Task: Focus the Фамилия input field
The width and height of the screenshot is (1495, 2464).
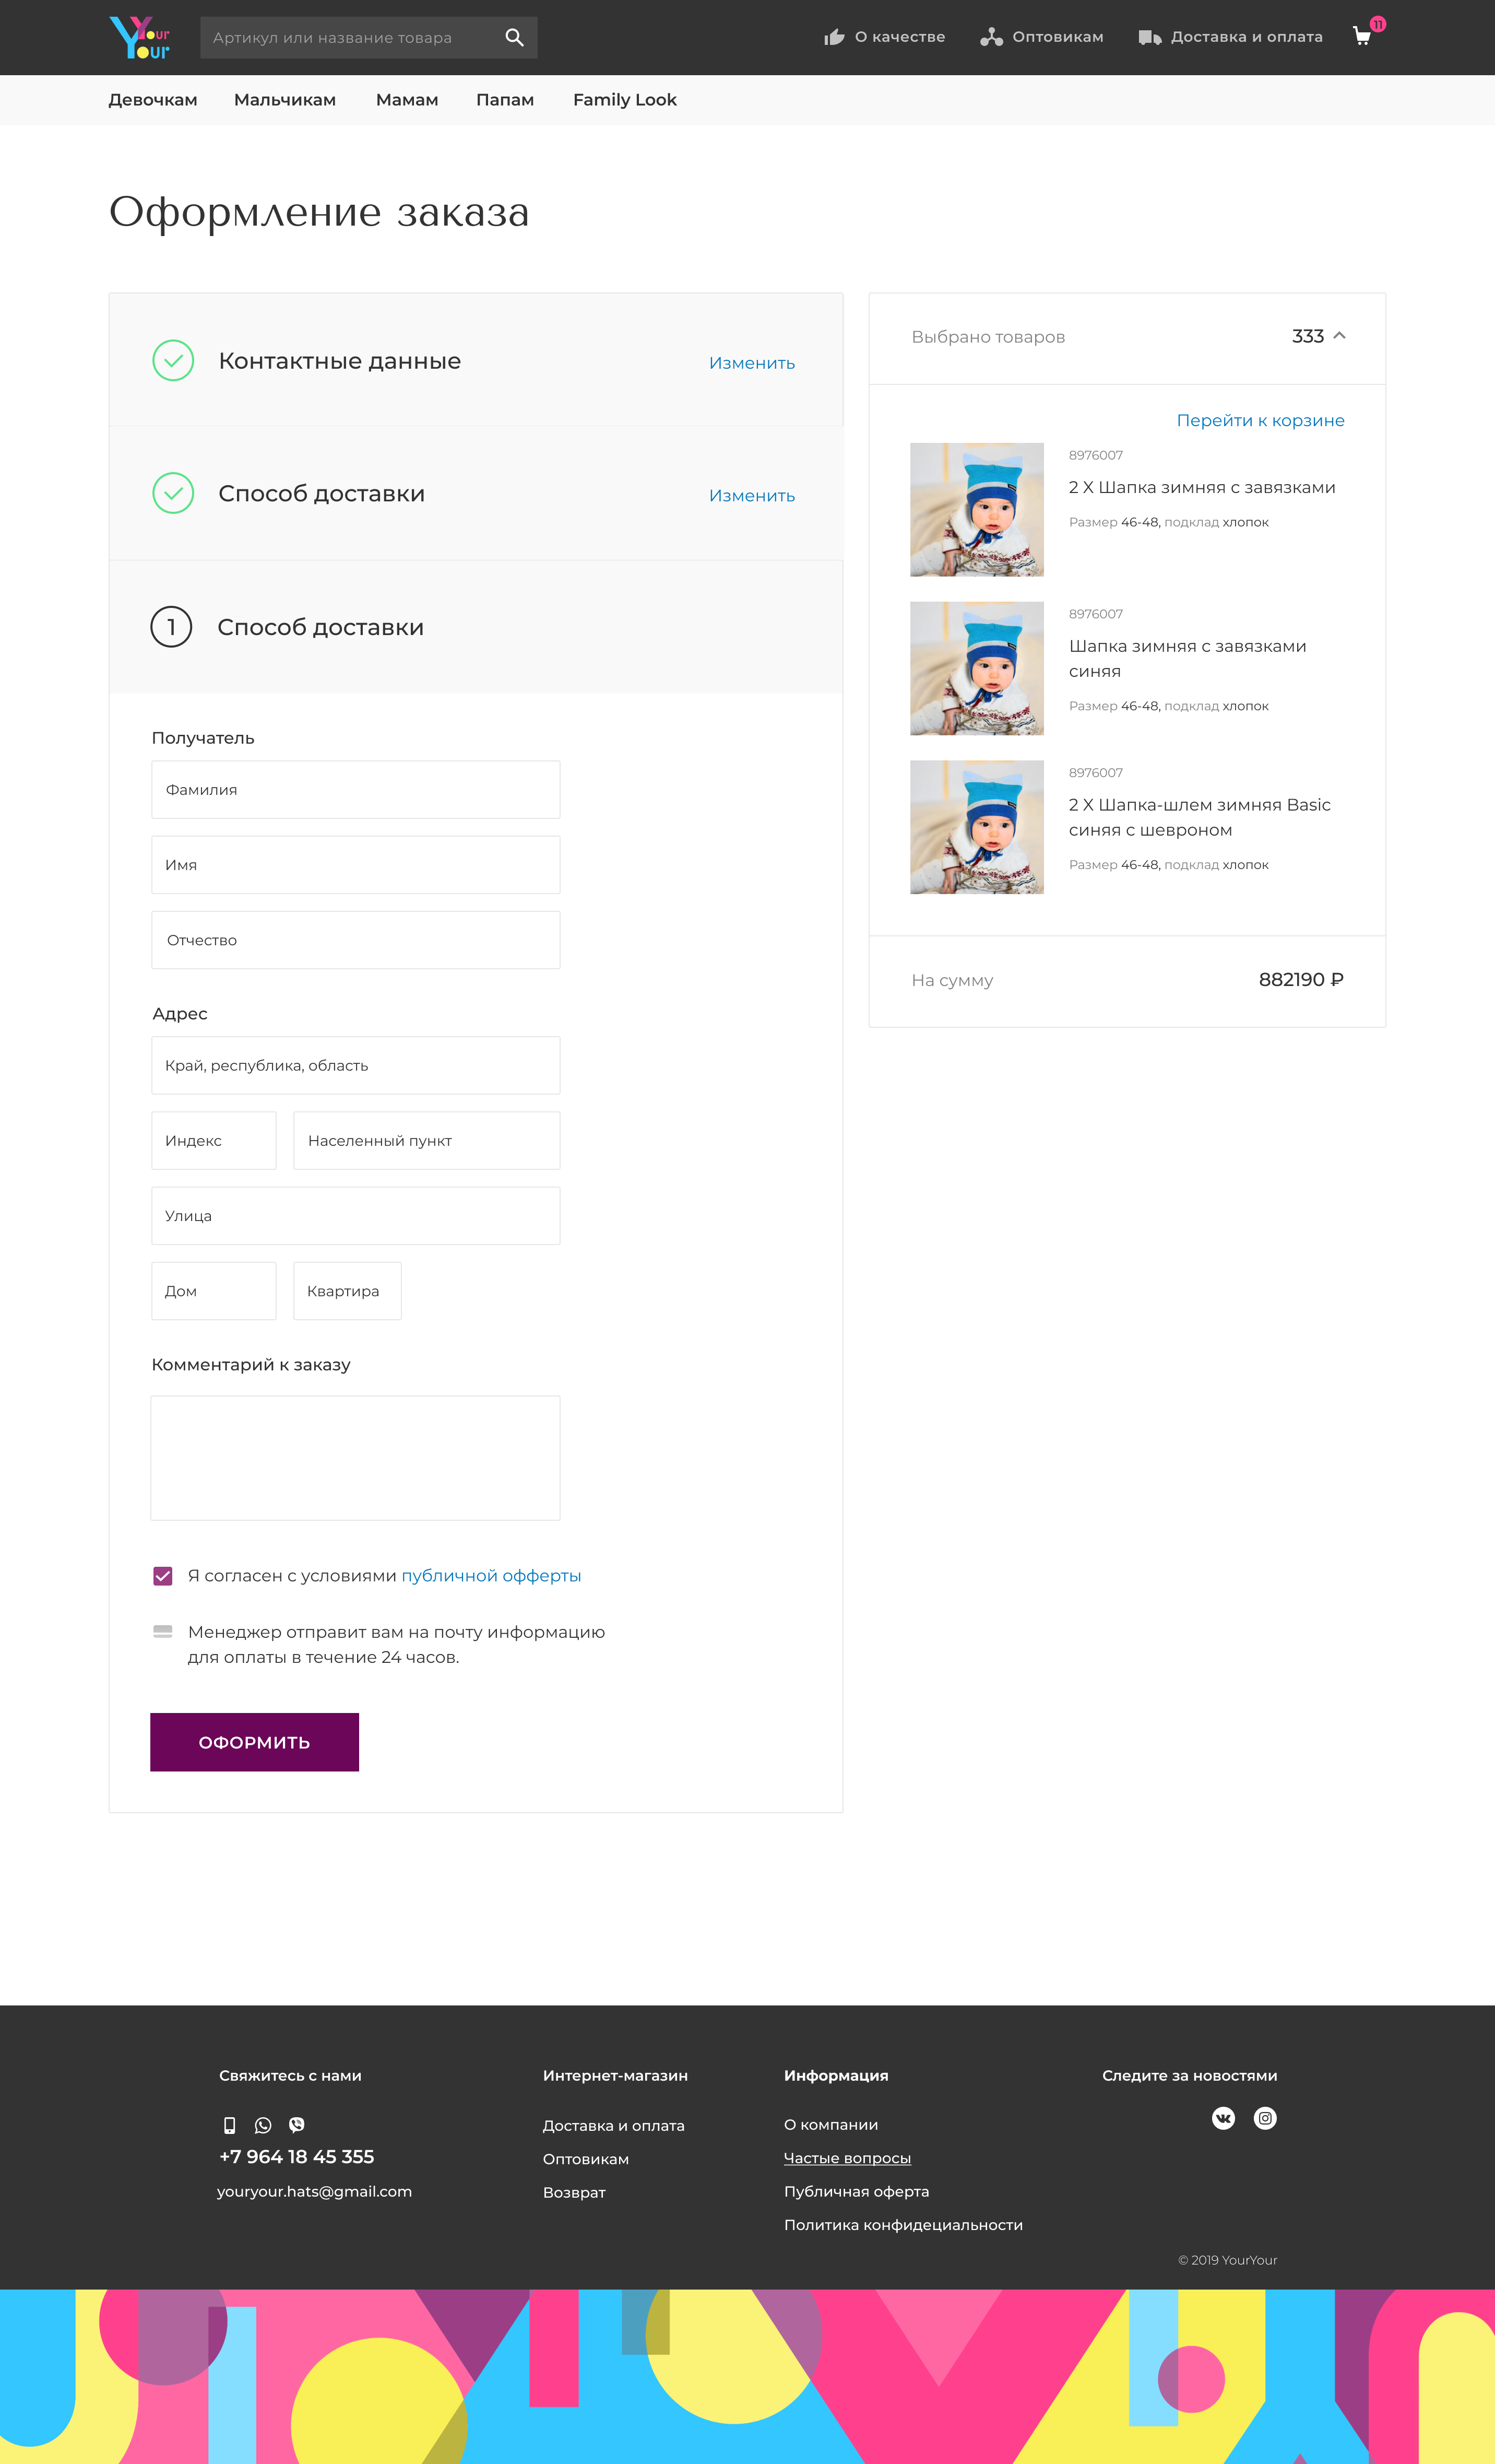Action: [x=356, y=790]
